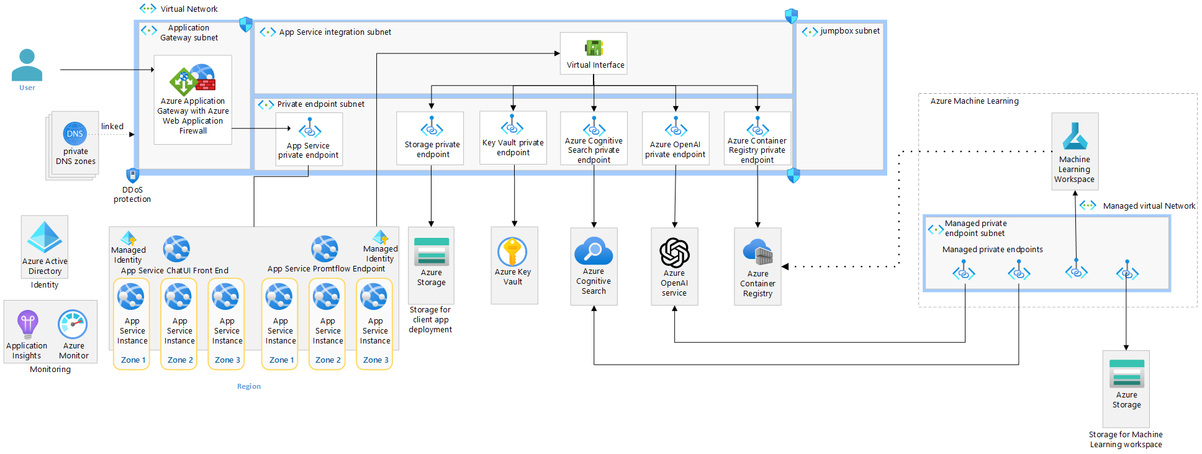The image size is (1202, 454).
Task: Select the Identity label
Action: coord(45,284)
